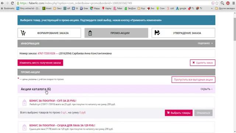
Task: Go back to the previous page
Action: coord(3,3)
